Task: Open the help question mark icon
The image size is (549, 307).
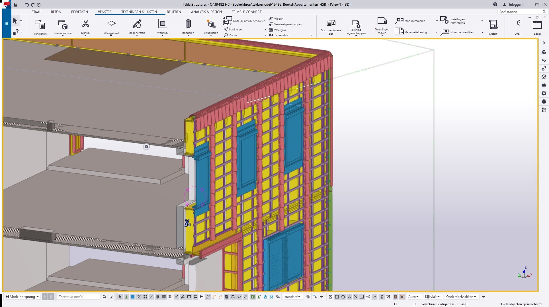Action: 495,4
